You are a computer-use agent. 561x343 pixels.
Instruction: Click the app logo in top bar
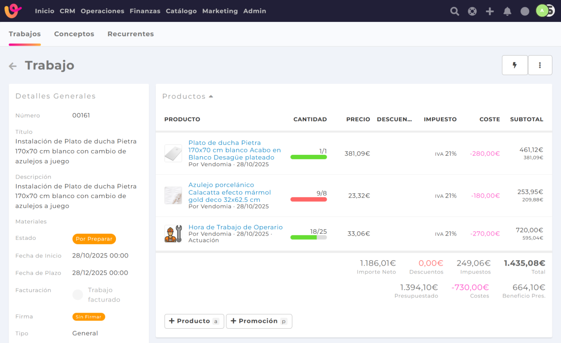click(x=13, y=11)
